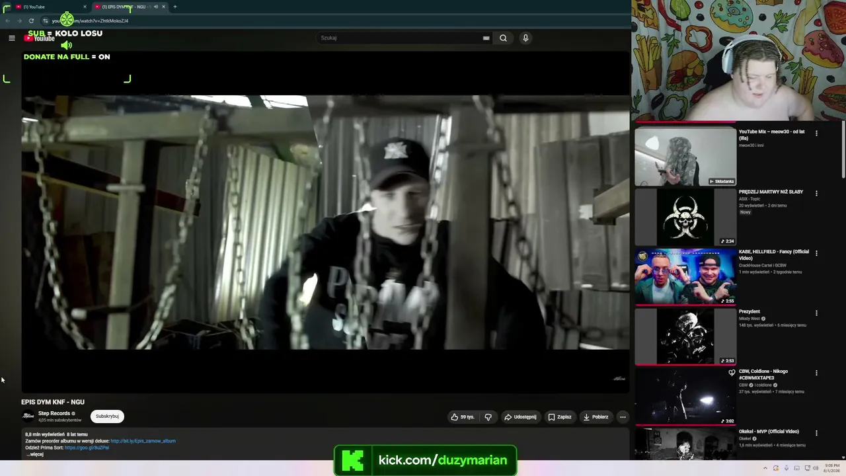This screenshot has height=476, width=846.
Task: Click the "ASIX - Topic" channel text
Action: click(750, 199)
